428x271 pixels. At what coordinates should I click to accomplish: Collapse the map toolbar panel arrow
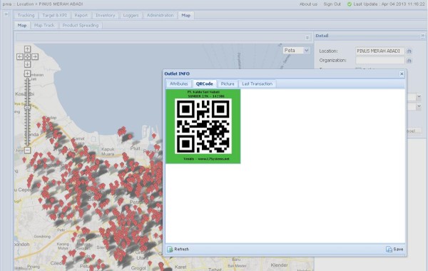(307, 38)
